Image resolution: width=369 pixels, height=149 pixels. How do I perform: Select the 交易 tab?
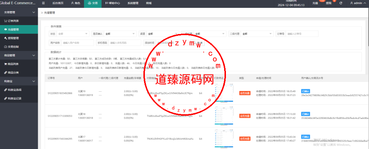pyautogui.click(x=93, y=3)
